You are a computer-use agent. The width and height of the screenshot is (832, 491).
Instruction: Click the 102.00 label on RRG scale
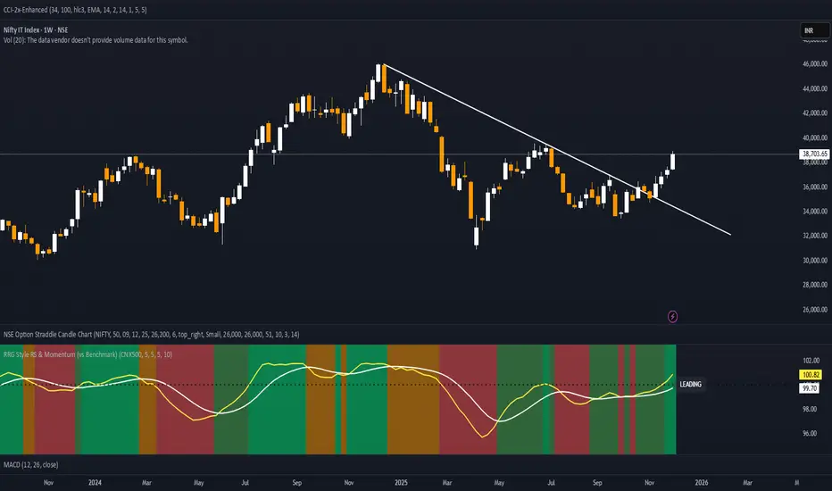point(811,361)
